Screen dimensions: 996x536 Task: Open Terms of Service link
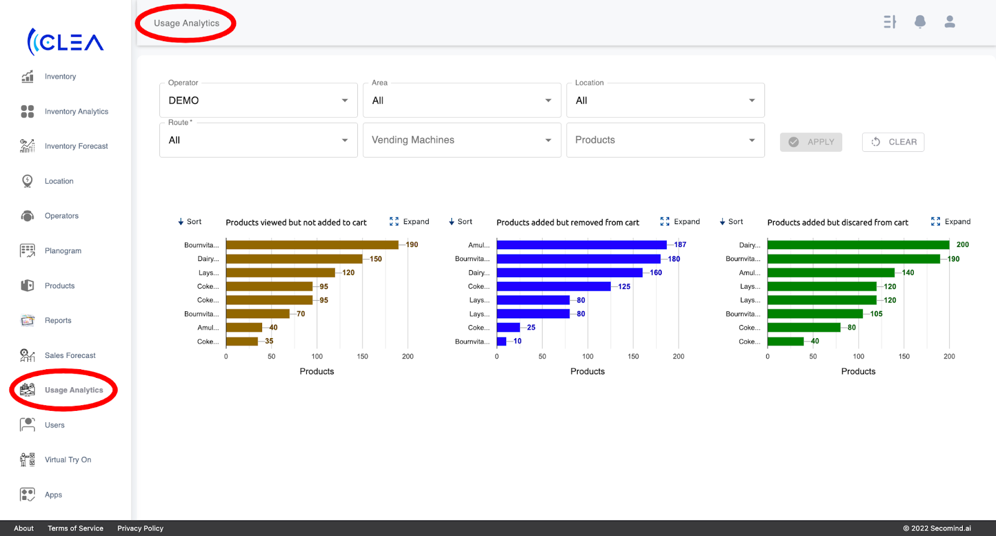point(75,529)
